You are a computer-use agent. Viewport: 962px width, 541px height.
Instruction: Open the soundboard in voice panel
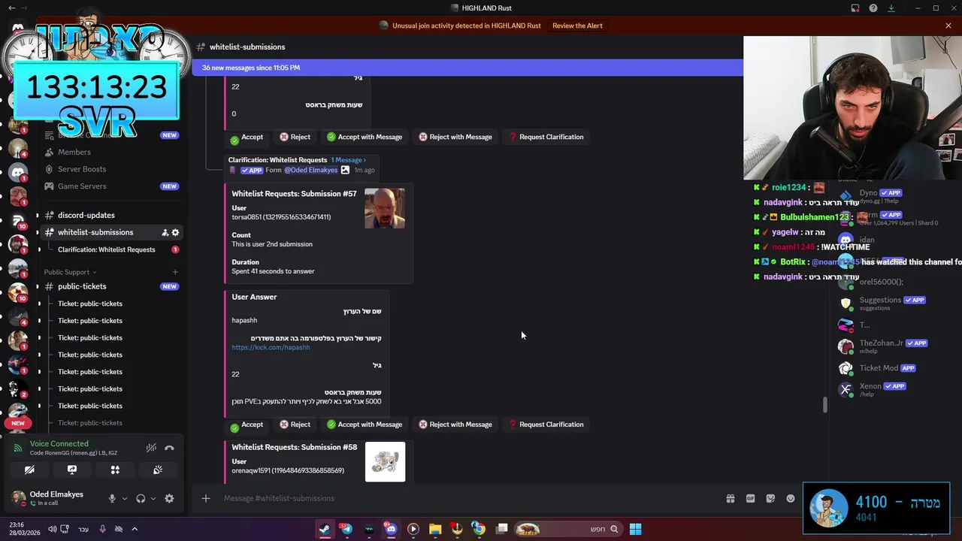click(x=158, y=470)
